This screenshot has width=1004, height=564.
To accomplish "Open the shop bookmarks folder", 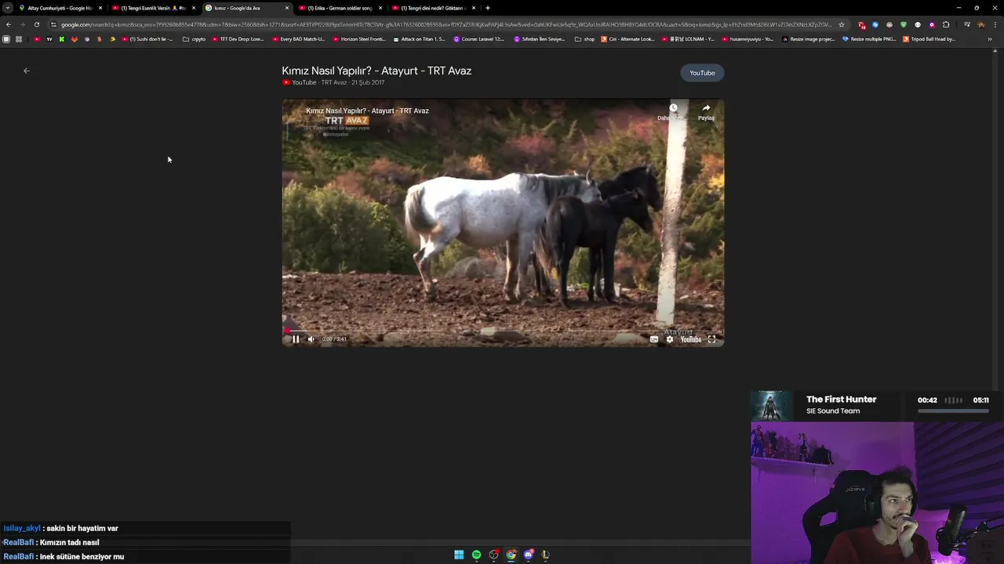I will point(585,38).
